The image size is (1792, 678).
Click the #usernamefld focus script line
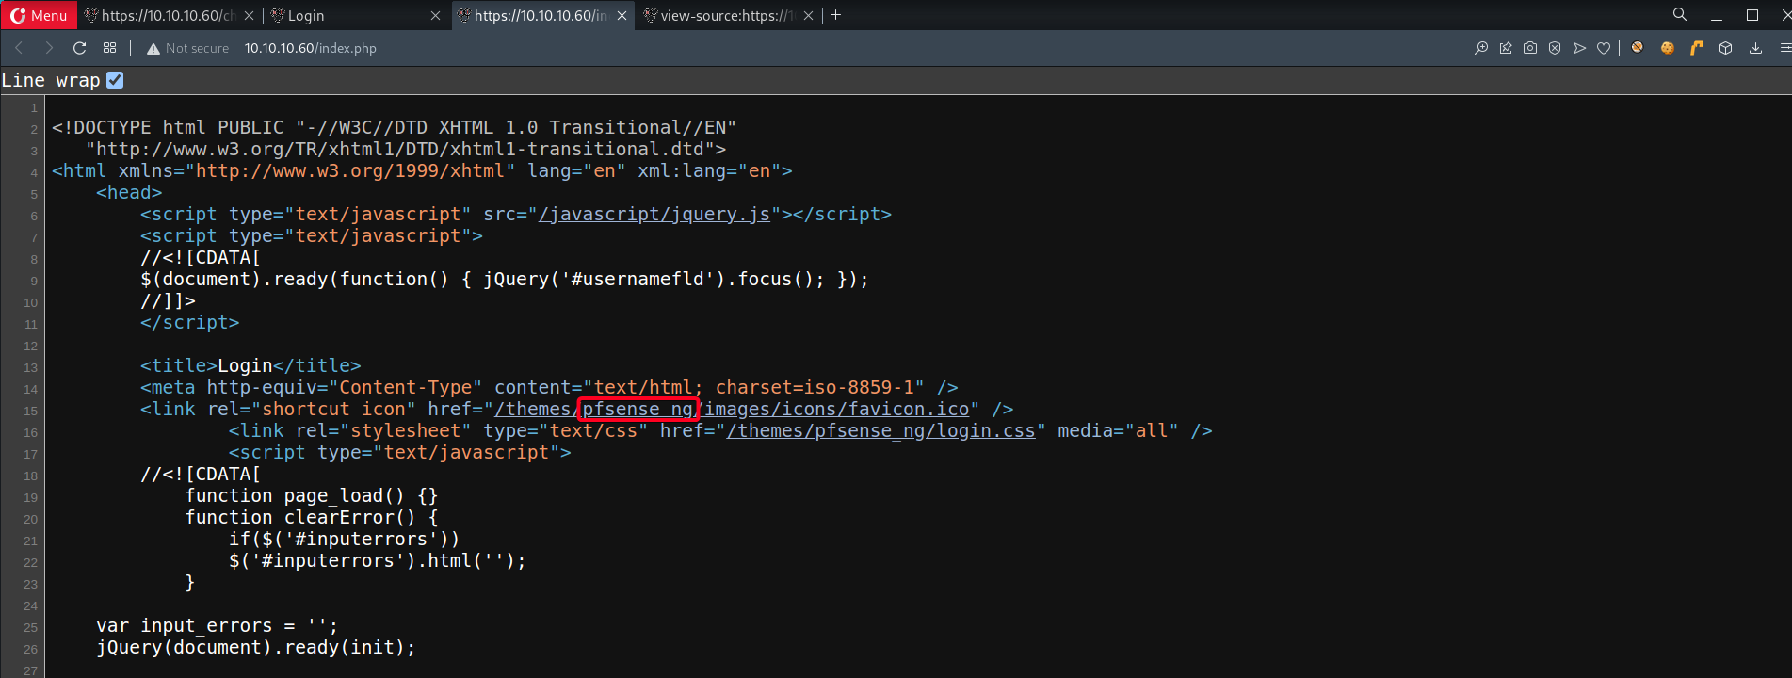coord(505,280)
